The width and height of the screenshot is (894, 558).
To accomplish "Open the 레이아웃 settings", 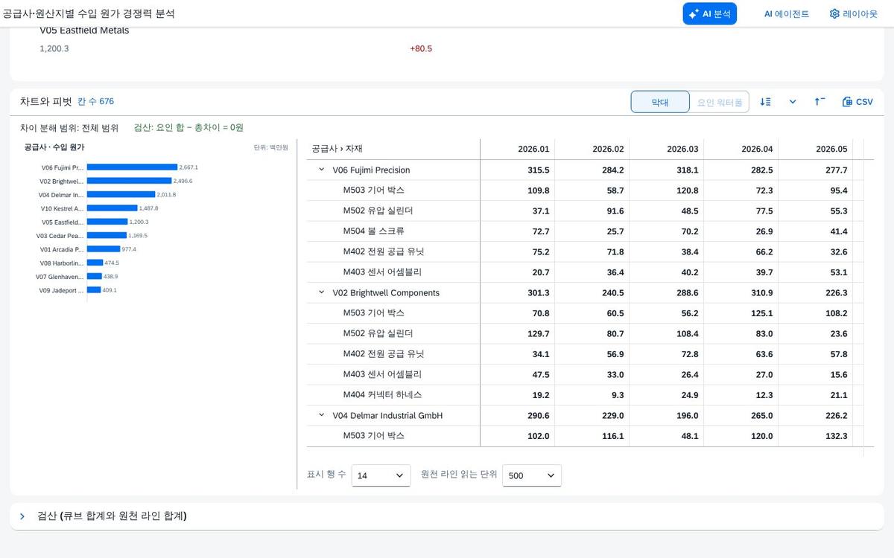I will point(853,14).
